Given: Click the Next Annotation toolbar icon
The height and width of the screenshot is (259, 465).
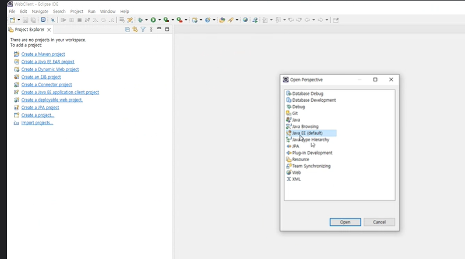Looking at the screenshot, I should (265, 20).
